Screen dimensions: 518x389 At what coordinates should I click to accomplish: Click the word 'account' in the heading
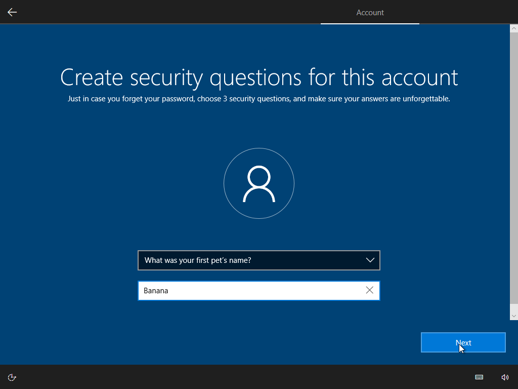[419, 77]
